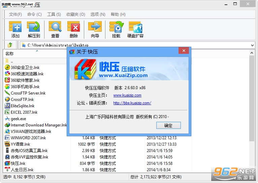Click the 360安全卫士.lnk file icon
Viewport: 258px width, 183px height.
click(7, 67)
